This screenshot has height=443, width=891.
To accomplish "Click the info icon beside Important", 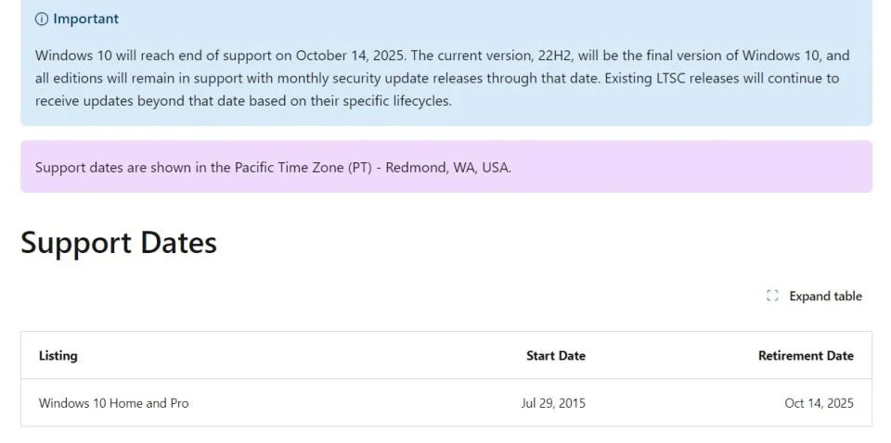I will coord(42,19).
